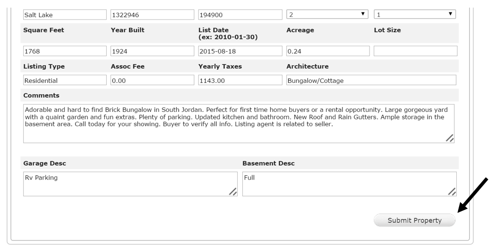This screenshot has height=250, width=491.
Task: Click the Year Built field 1924
Action: 152,51
